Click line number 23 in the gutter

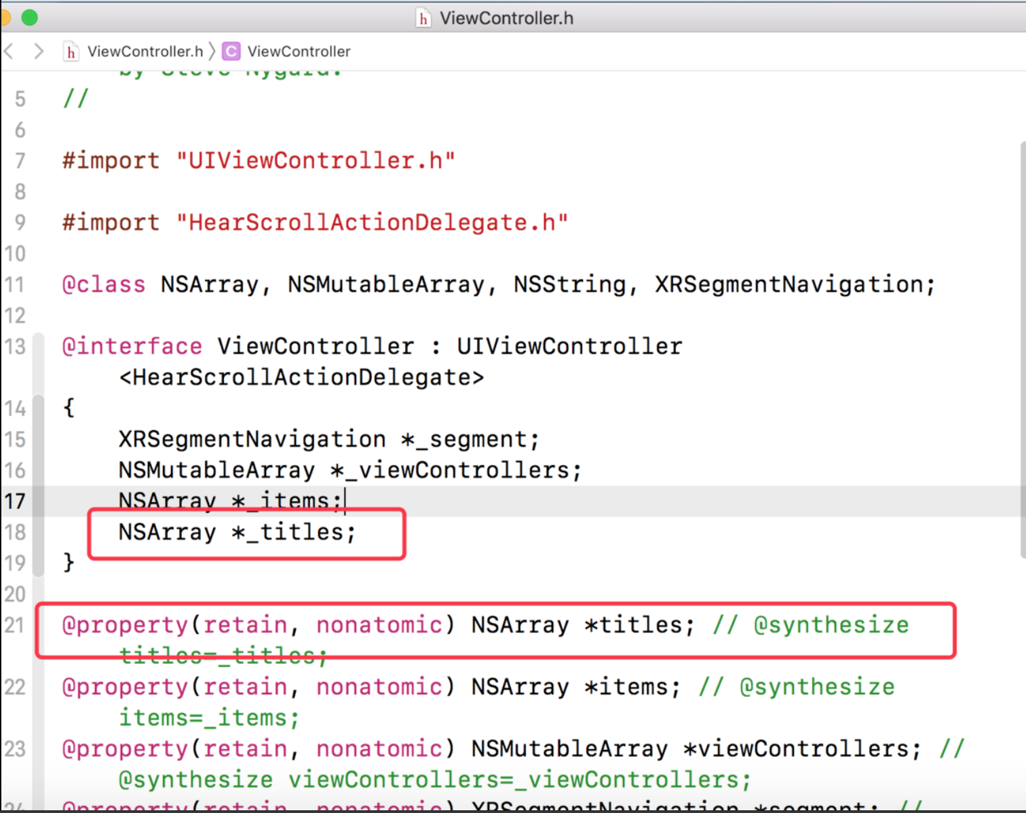(x=15, y=749)
